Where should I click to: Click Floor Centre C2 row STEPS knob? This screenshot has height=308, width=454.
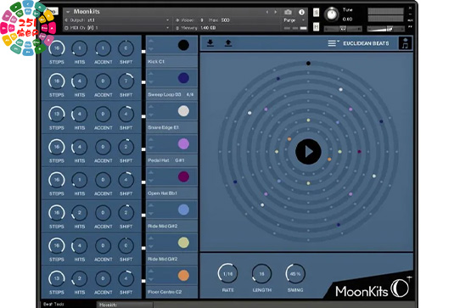[57, 278]
